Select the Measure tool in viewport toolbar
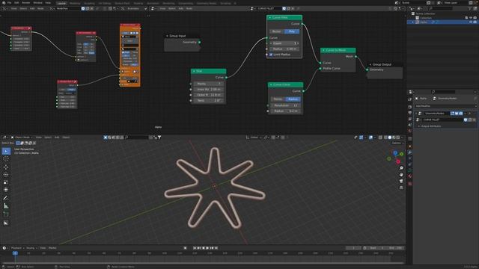Image resolution: width=479 pixels, height=269 pixels. pyautogui.click(x=6, y=206)
